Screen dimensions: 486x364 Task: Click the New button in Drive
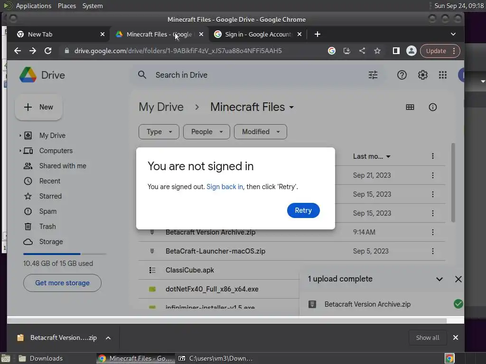[38, 107]
